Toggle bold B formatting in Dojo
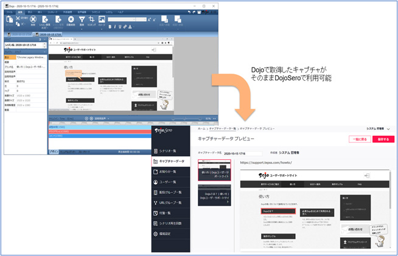Image resolution: width=398 pixels, height=256 pixels. (x=110, y=27)
